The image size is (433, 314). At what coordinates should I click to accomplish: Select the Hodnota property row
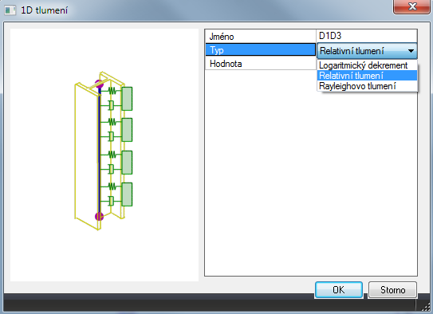261,64
